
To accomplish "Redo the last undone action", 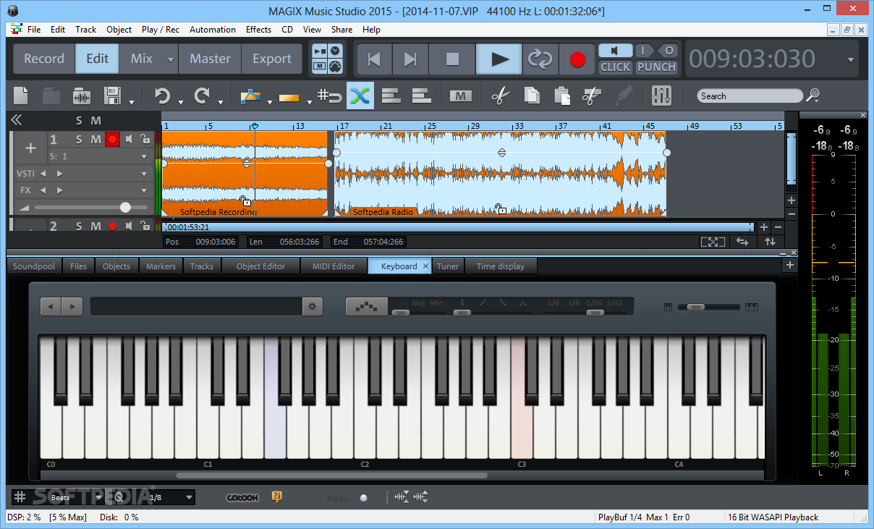I will pos(203,96).
